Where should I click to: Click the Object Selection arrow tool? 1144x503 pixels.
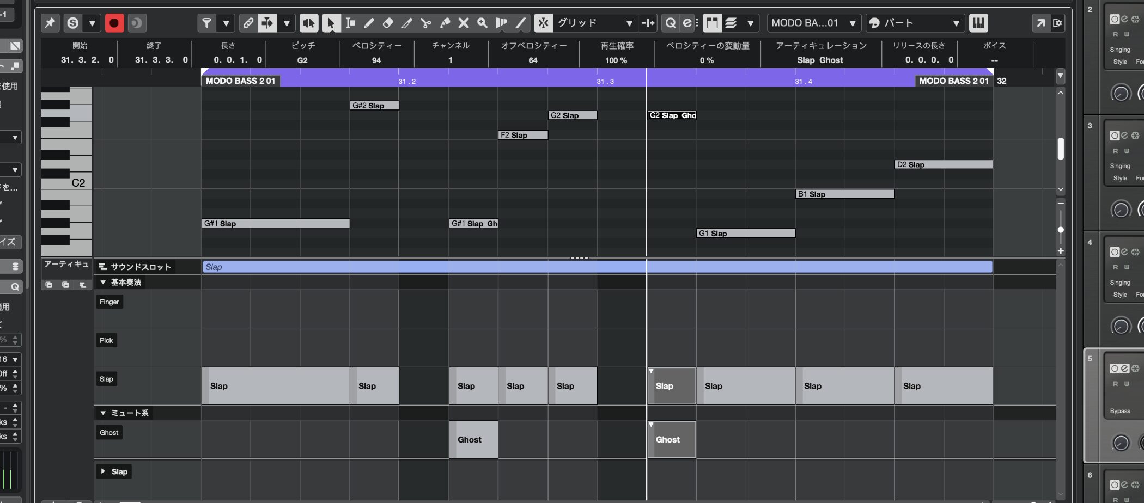(x=330, y=23)
